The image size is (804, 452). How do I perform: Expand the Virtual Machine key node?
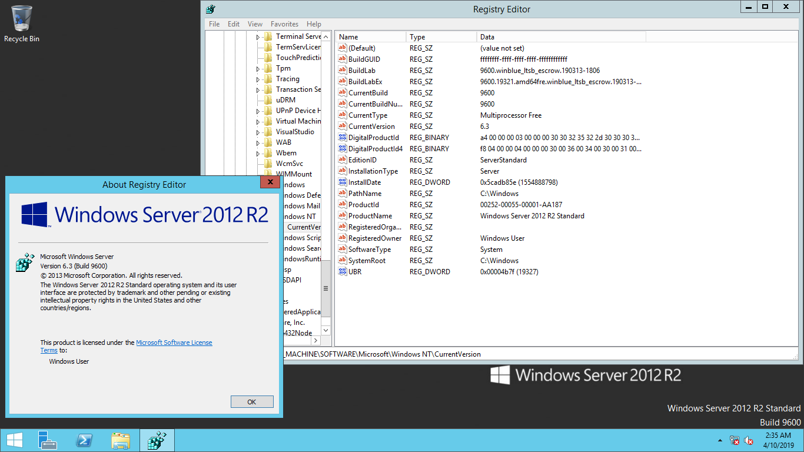pyautogui.click(x=258, y=122)
